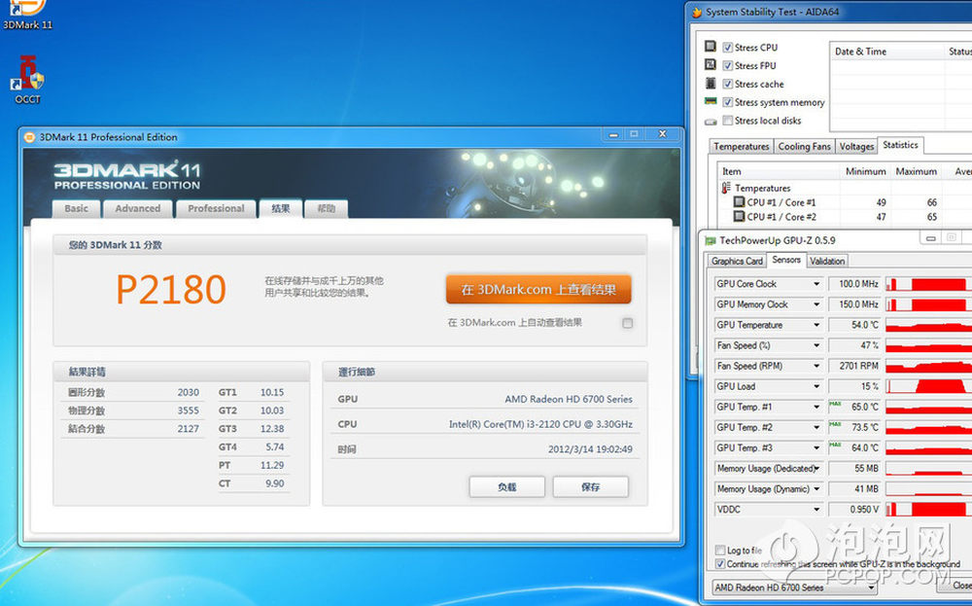
Task: Open the GPU Temperature sensor dropdown
Action: 816,325
